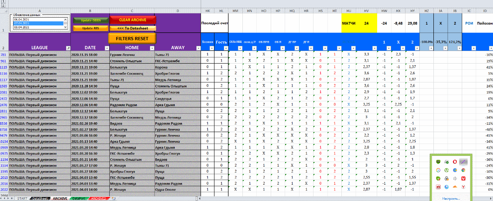
Task: Select 06.04.2021 in the date list
Action: point(37,19)
